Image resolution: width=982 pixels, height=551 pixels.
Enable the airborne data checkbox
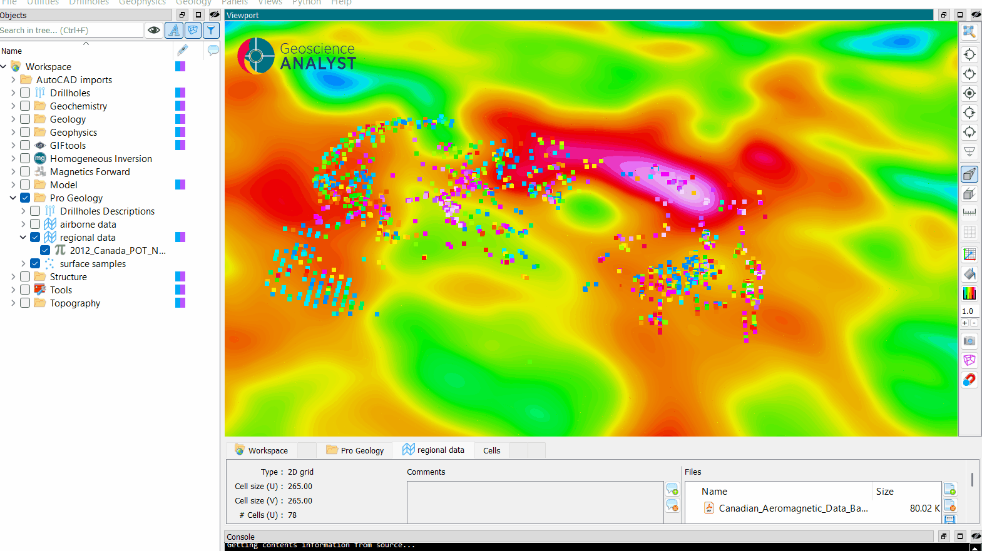click(35, 225)
